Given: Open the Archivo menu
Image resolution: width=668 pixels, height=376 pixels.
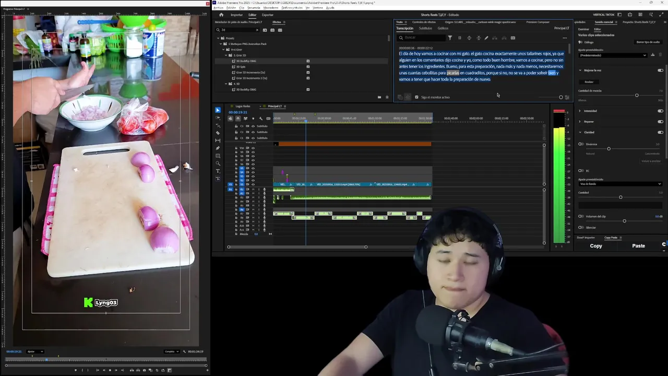Looking at the screenshot, I should 218,8.
